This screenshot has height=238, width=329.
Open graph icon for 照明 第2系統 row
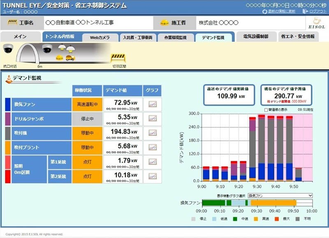click(153, 176)
